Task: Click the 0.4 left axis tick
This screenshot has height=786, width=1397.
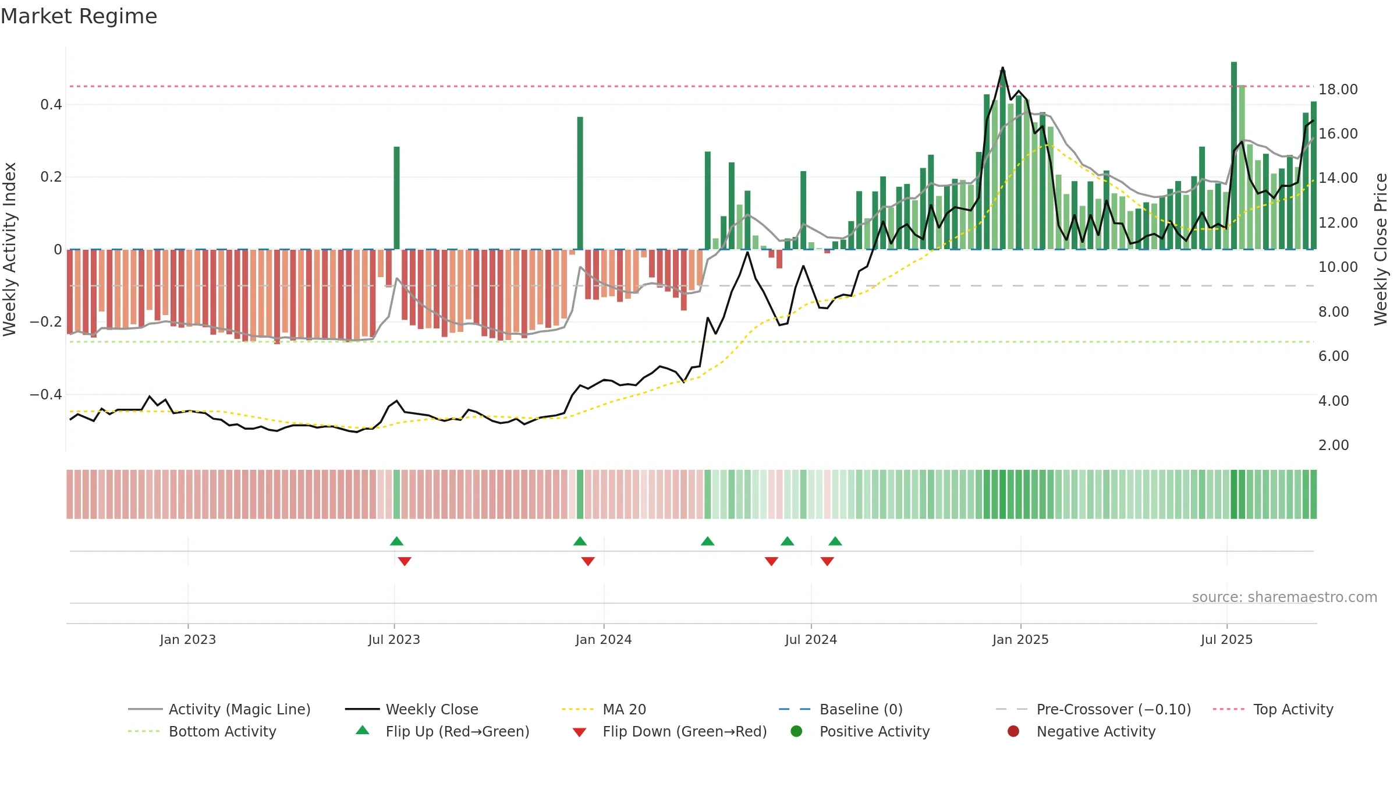Action: 51,105
